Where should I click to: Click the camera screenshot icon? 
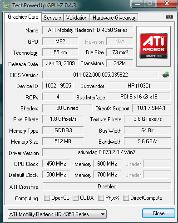pos(169,17)
